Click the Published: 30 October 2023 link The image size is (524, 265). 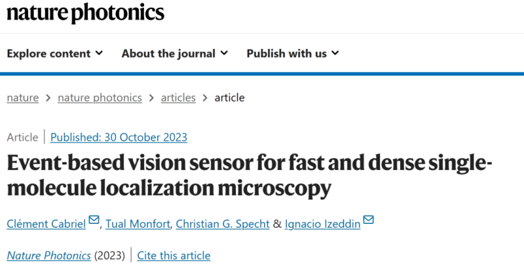pos(119,137)
